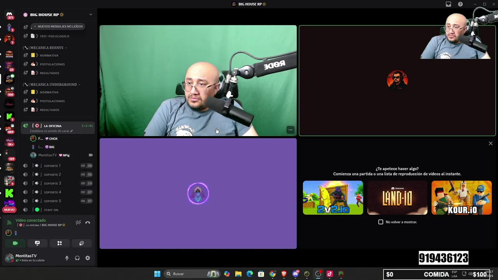Focus the large webcam video tile

[198, 80]
